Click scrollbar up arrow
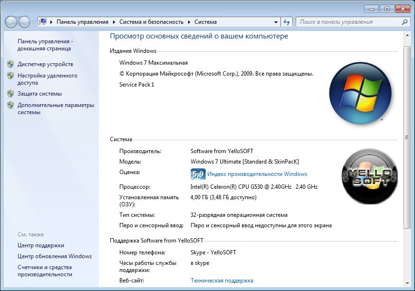This screenshot has width=415, height=291. [407, 35]
